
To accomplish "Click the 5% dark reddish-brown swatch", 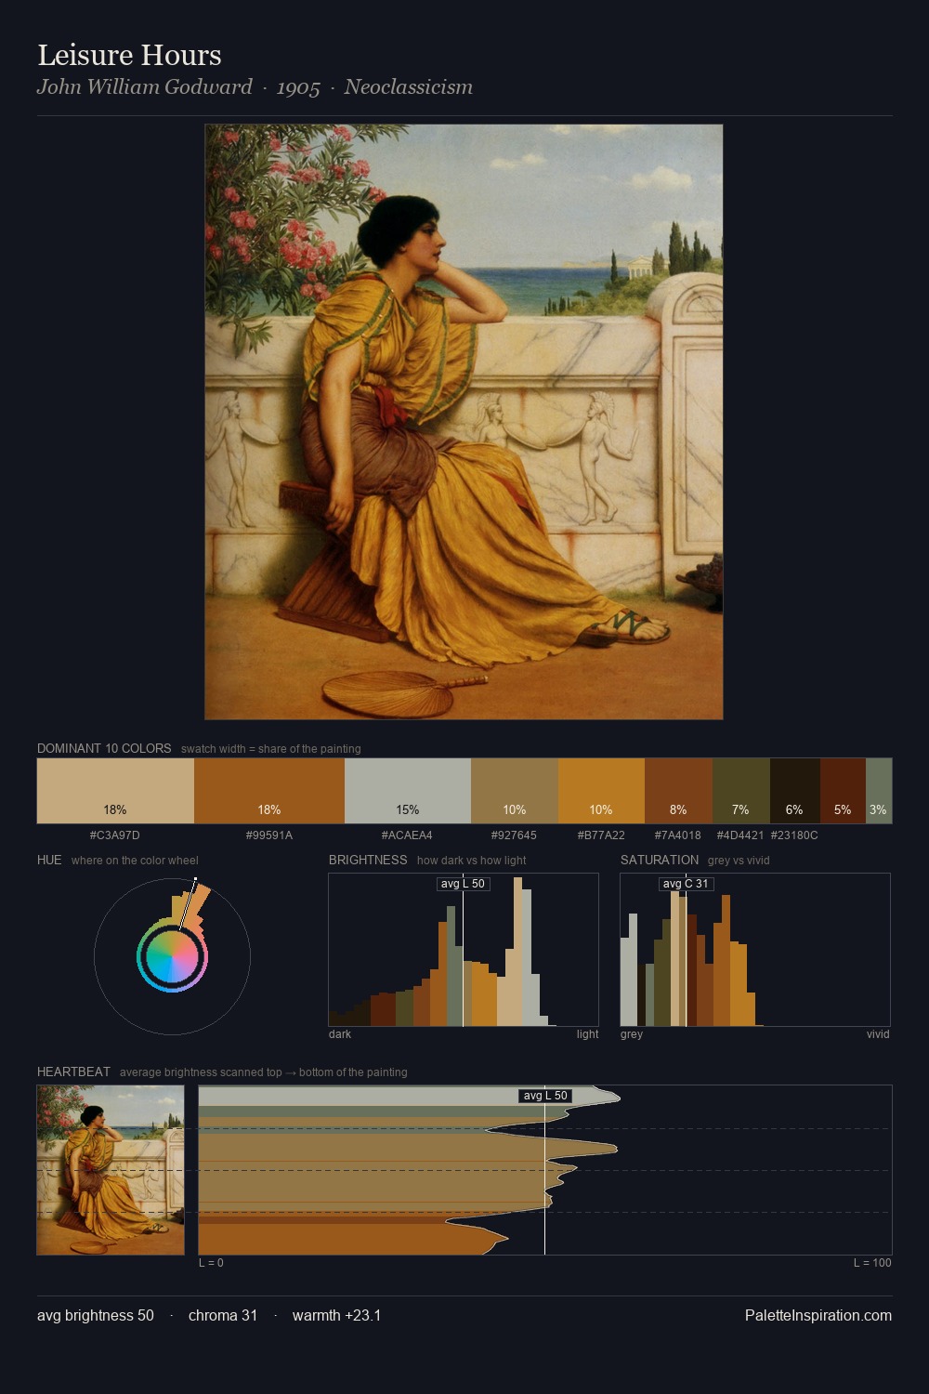I will 843,791.
